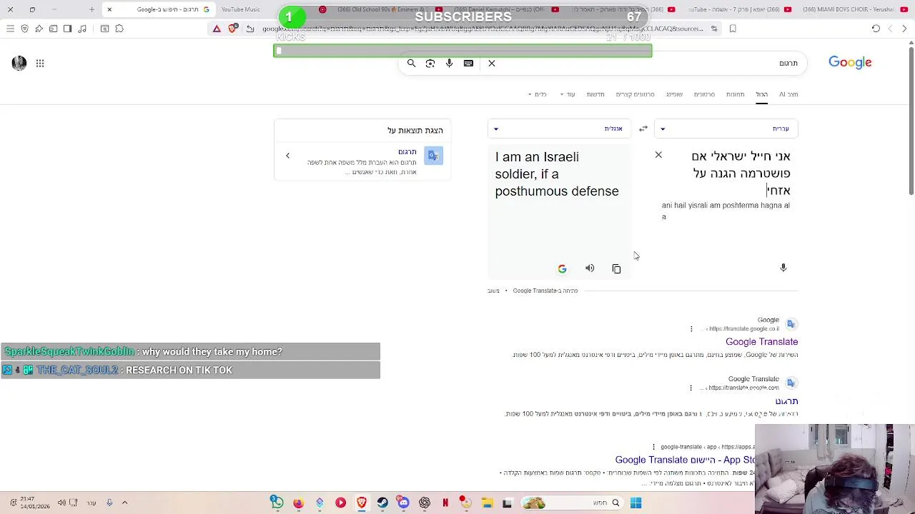Image resolution: width=915 pixels, height=514 pixels.
Task: Select the חדשות news tab
Action: coord(595,94)
